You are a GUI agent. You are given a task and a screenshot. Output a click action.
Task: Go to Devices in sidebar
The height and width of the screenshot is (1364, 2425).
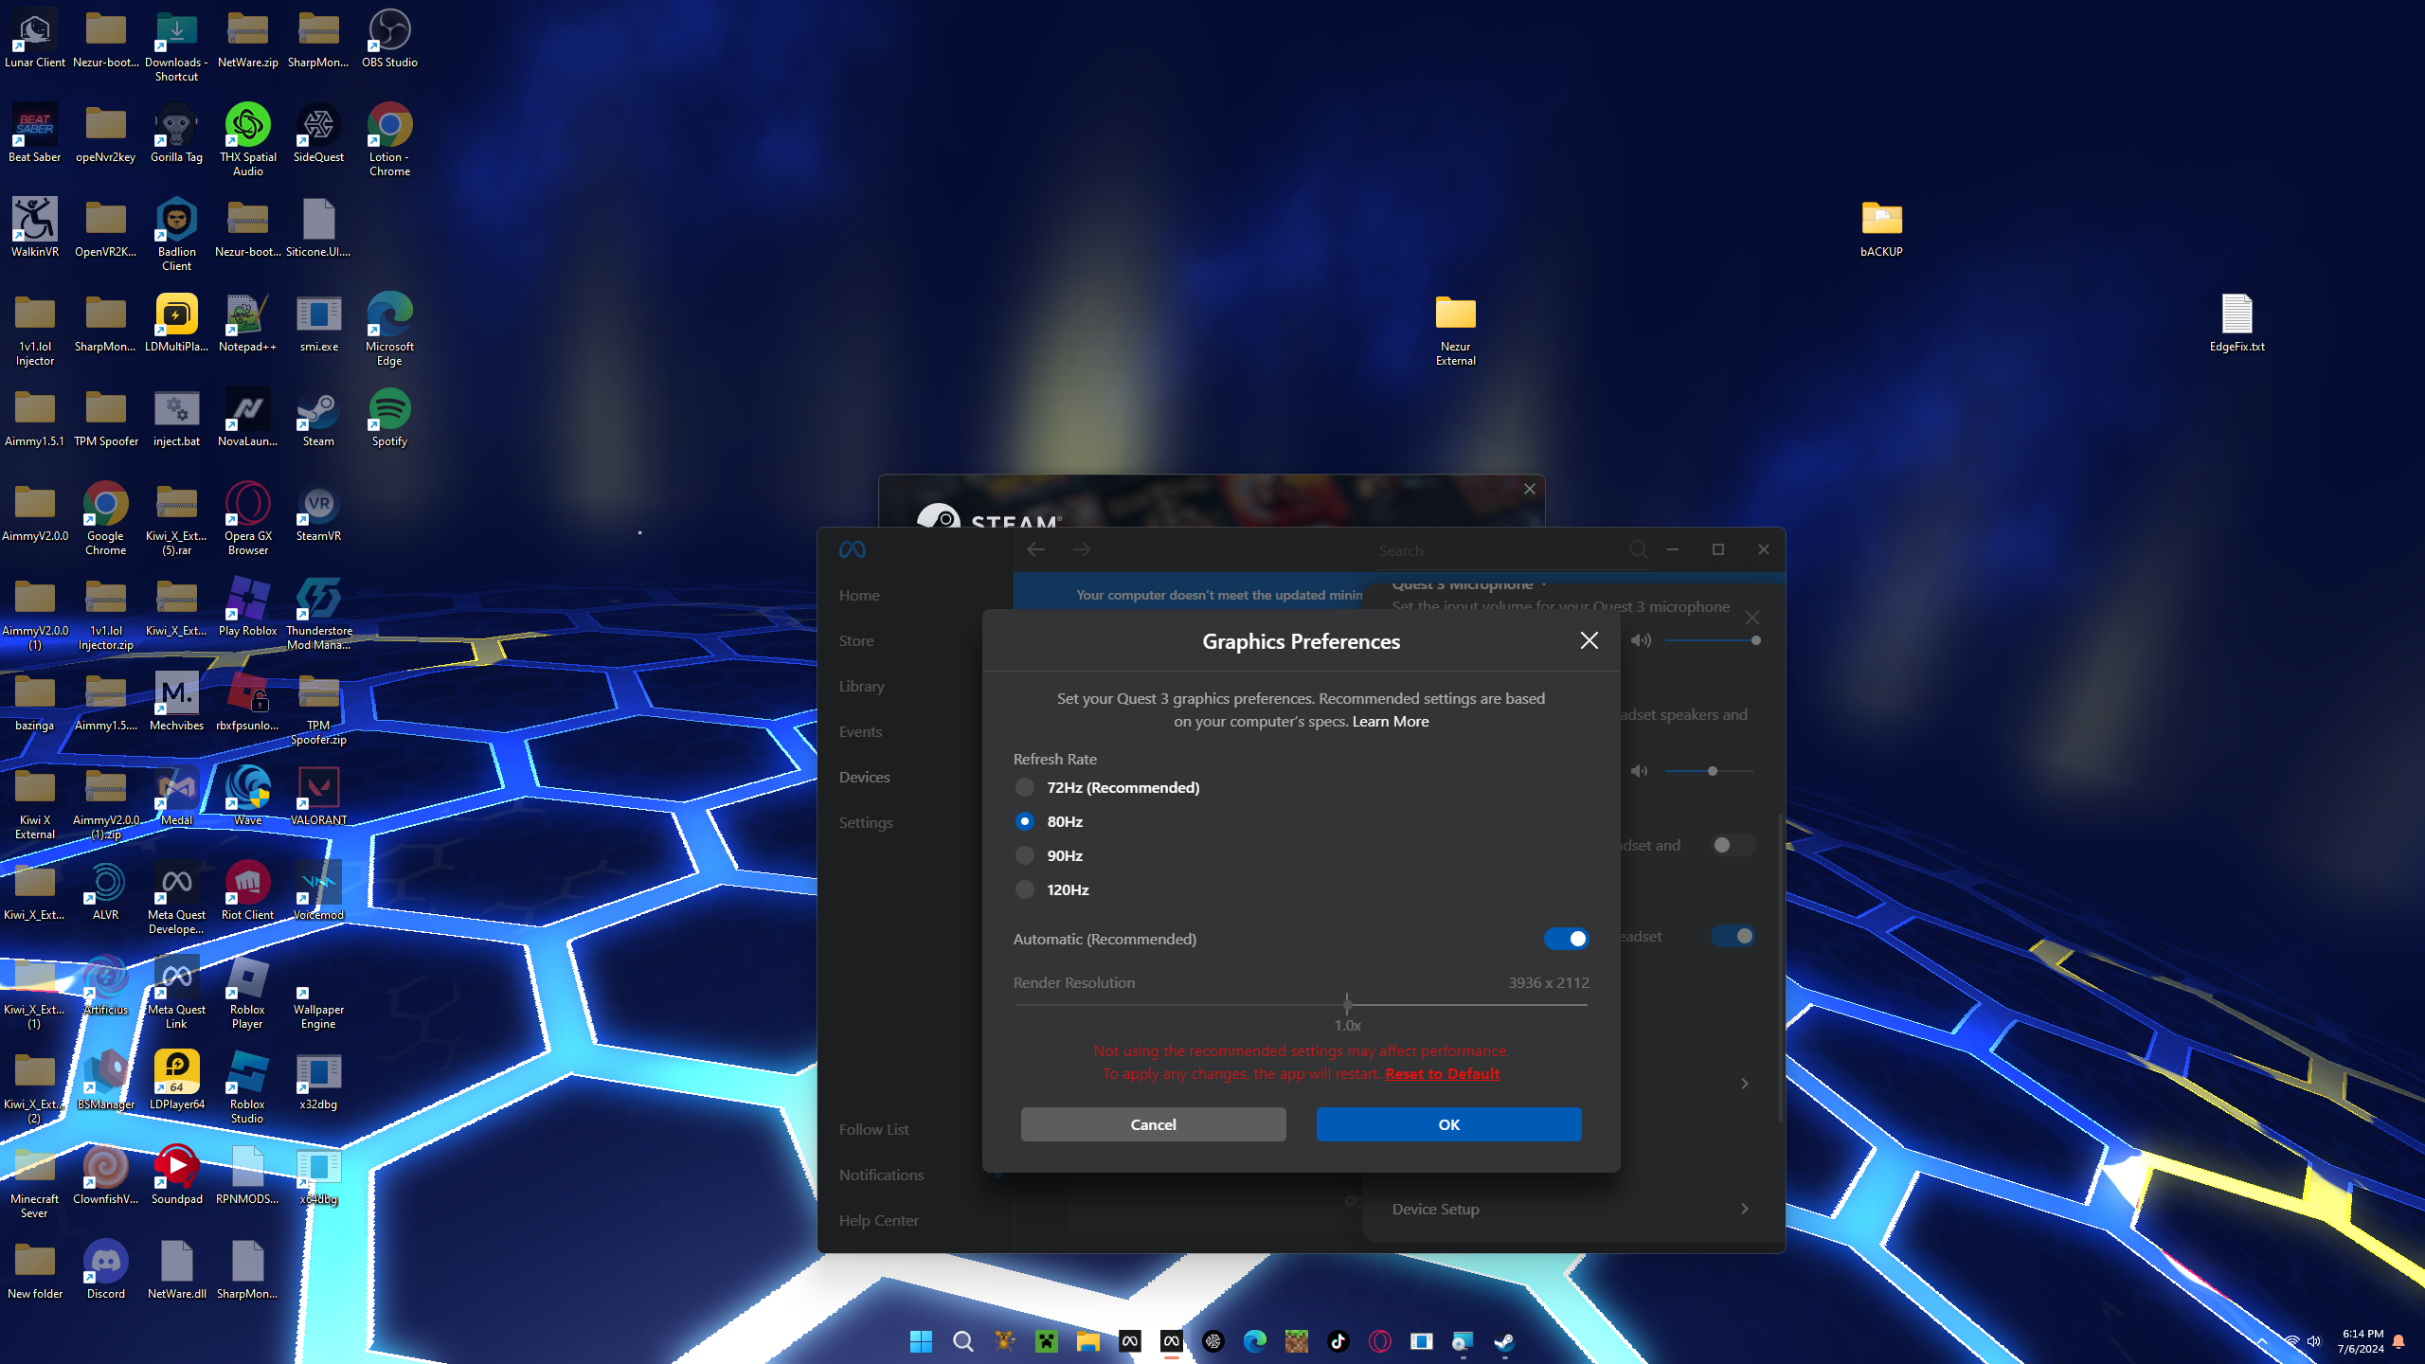point(864,777)
